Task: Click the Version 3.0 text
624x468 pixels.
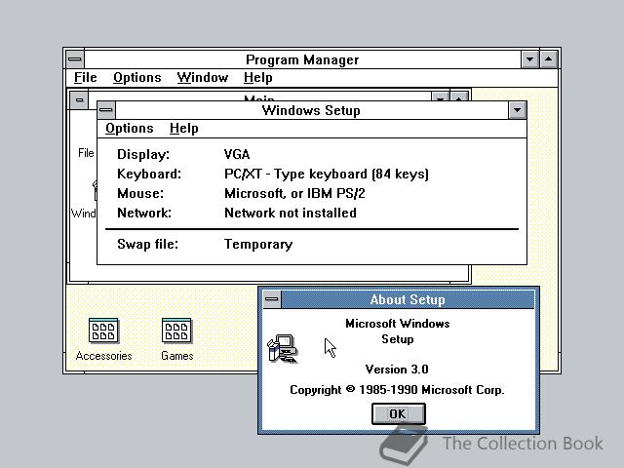Action: pos(397,370)
